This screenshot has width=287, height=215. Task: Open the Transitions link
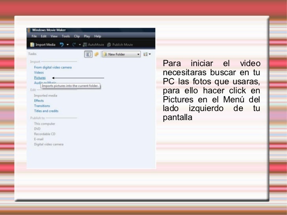(x=42, y=106)
